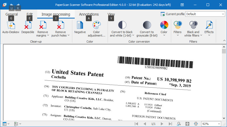This screenshot has width=227, height=127.
Task: Expand the Remove punch holes dropdown arrow
Action: tap(69, 35)
